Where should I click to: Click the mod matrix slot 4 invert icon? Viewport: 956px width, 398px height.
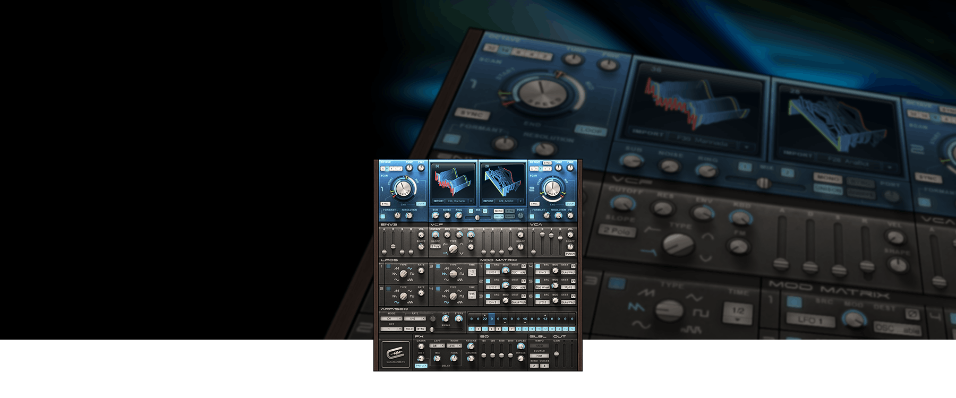tap(573, 266)
